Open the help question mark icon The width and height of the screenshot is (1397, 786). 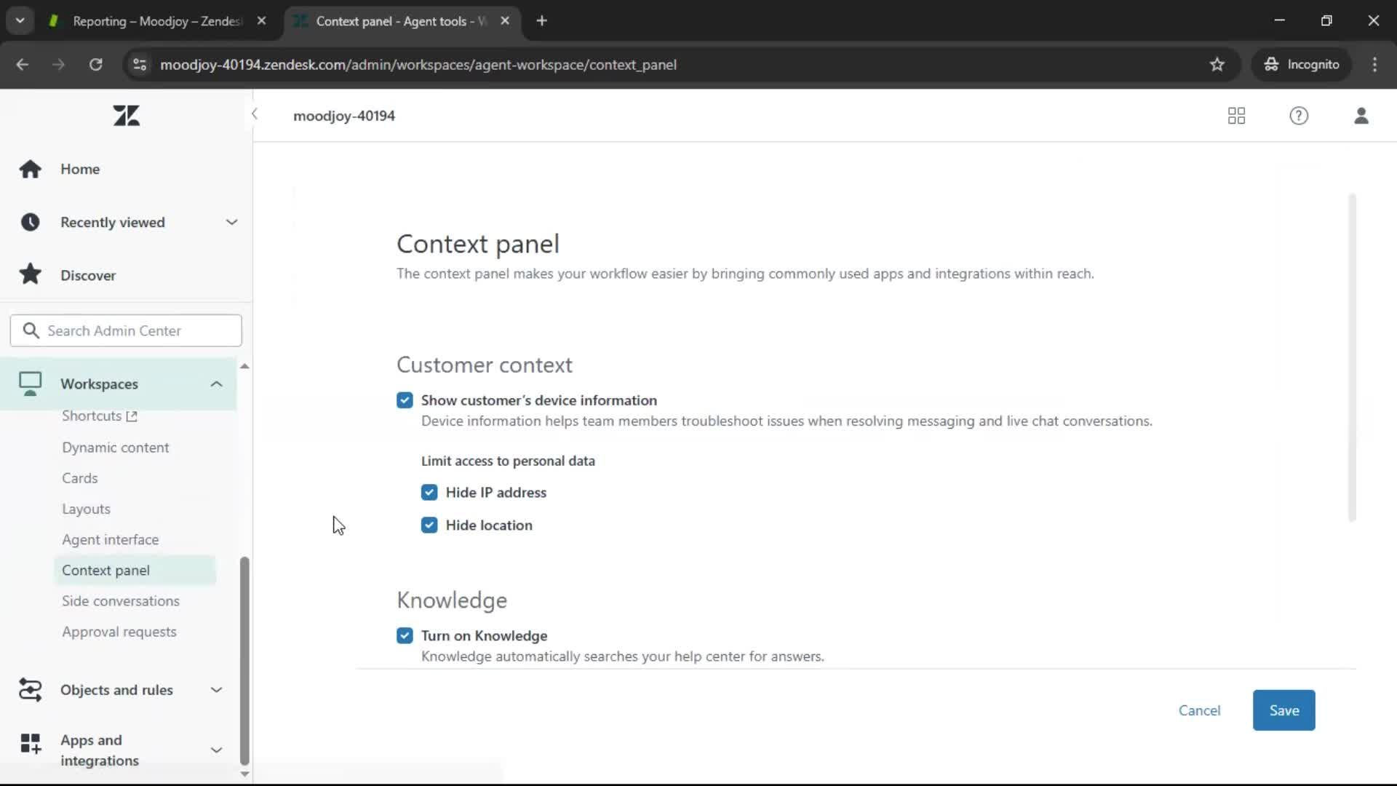pyautogui.click(x=1299, y=116)
